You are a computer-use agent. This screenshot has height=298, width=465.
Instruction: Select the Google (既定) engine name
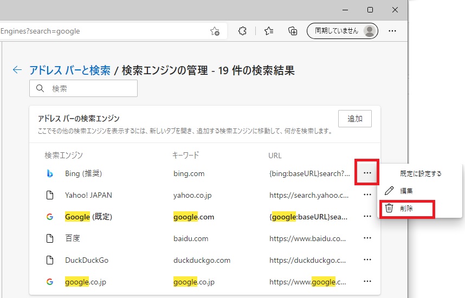pyautogui.click(x=88, y=217)
